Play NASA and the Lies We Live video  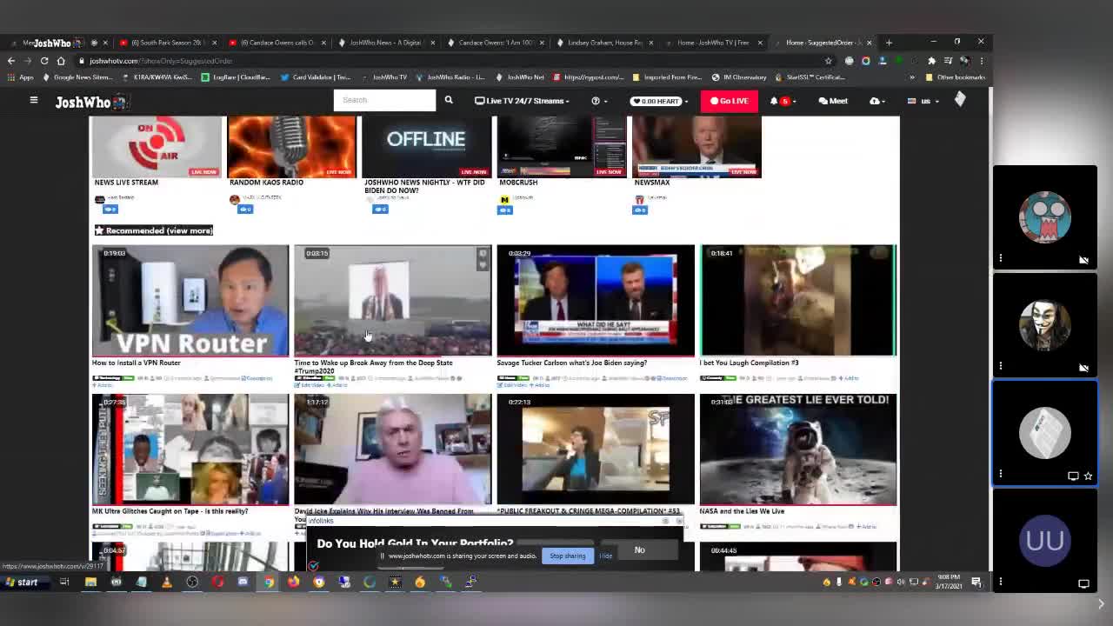pyautogui.click(x=798, y=450)
